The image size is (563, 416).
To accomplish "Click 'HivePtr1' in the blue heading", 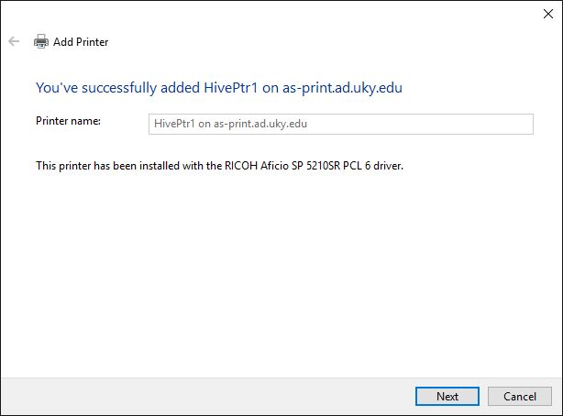I will [231, 88].
